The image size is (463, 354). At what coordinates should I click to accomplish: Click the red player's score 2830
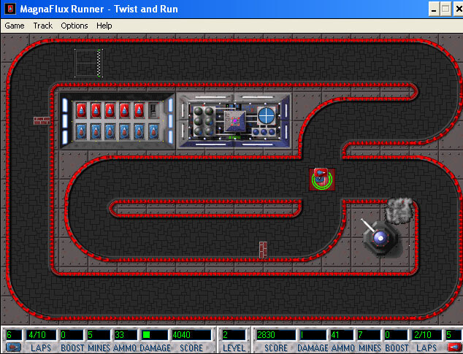(276, 335)
